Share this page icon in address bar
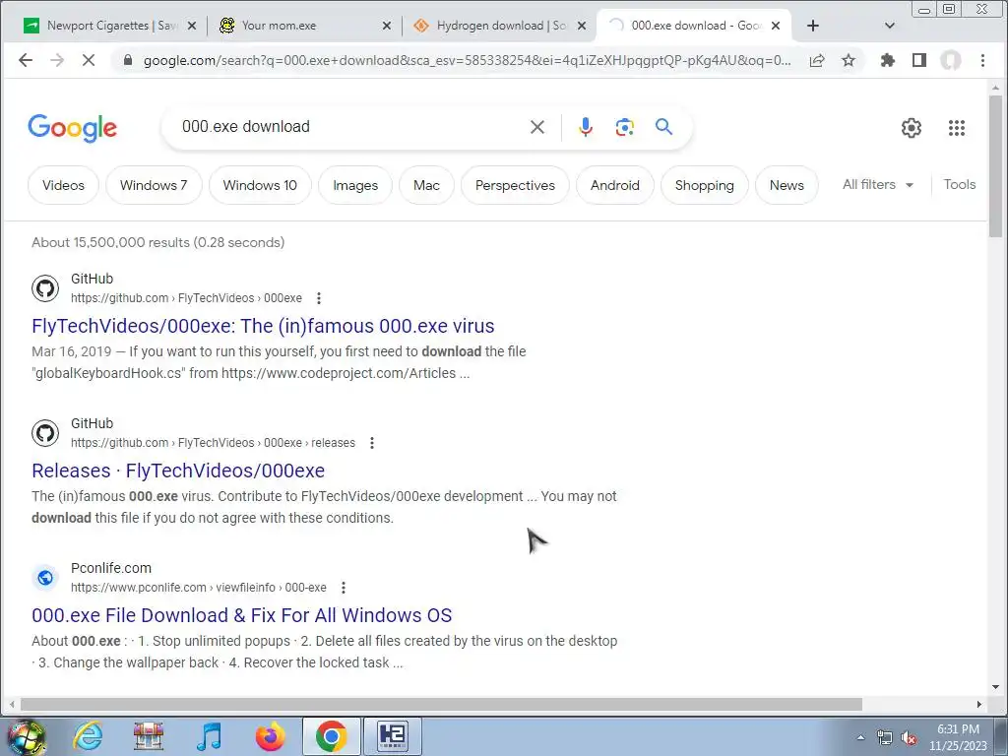This screenshot has width=1008, height=756. 817,60
